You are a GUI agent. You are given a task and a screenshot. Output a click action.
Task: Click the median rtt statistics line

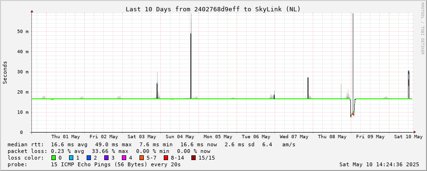point(151,144)
